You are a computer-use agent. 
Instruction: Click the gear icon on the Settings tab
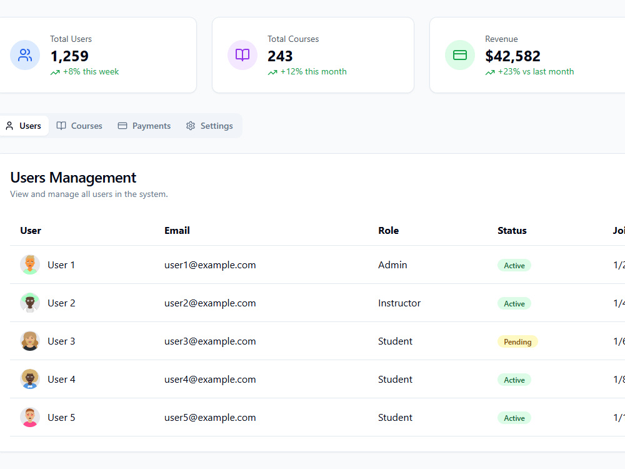[191, 126]
